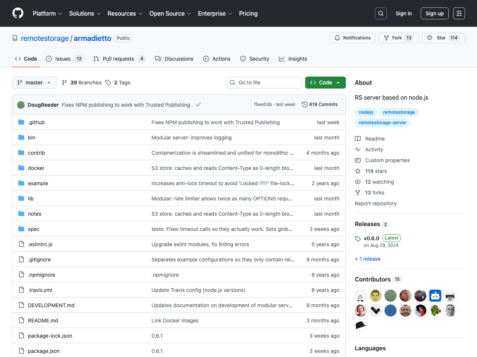Open DougReeder's avatar from the latest commit

point(20,104)
